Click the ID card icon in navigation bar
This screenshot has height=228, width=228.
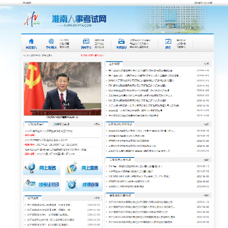pyautogui.click(x=86, y=41)
